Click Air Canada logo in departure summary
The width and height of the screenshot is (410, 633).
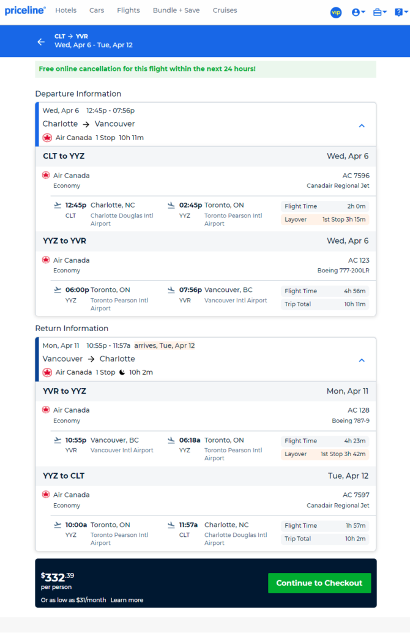pos(47,138)
